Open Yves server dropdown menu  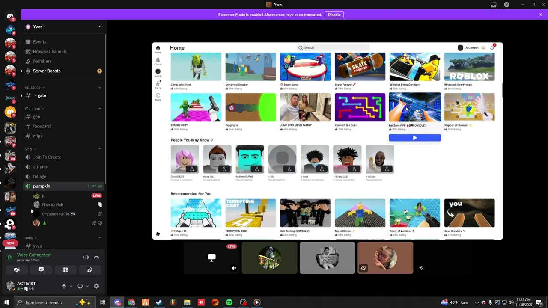pyautogui.click(x=100, y=27)
